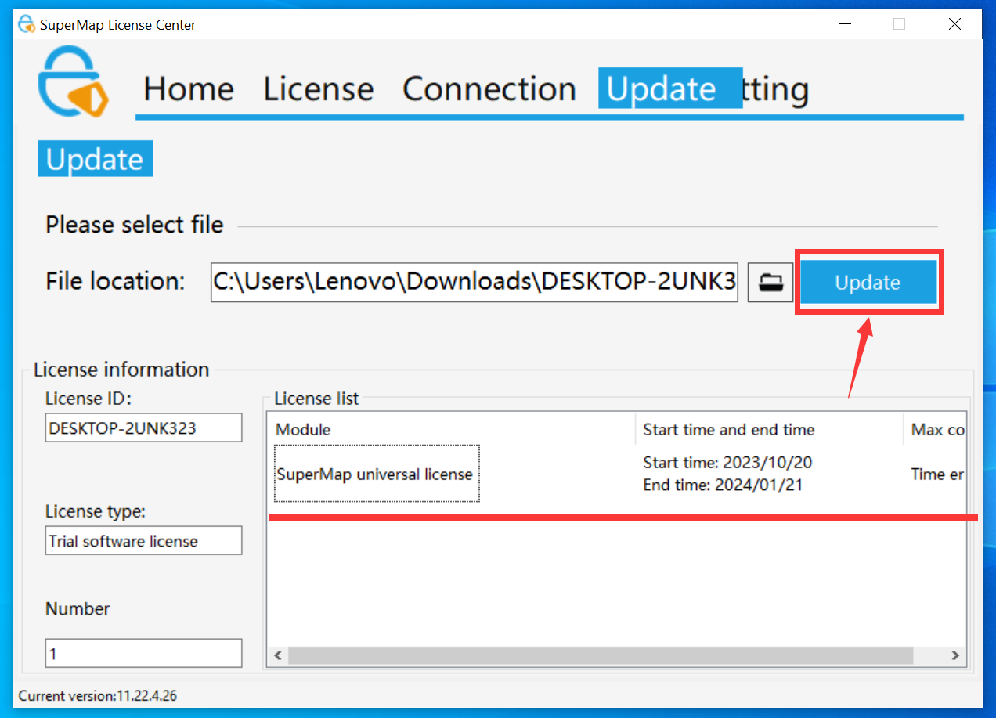Click the Number field showing 1
996x718 pixels.
[x=143, y=653]
